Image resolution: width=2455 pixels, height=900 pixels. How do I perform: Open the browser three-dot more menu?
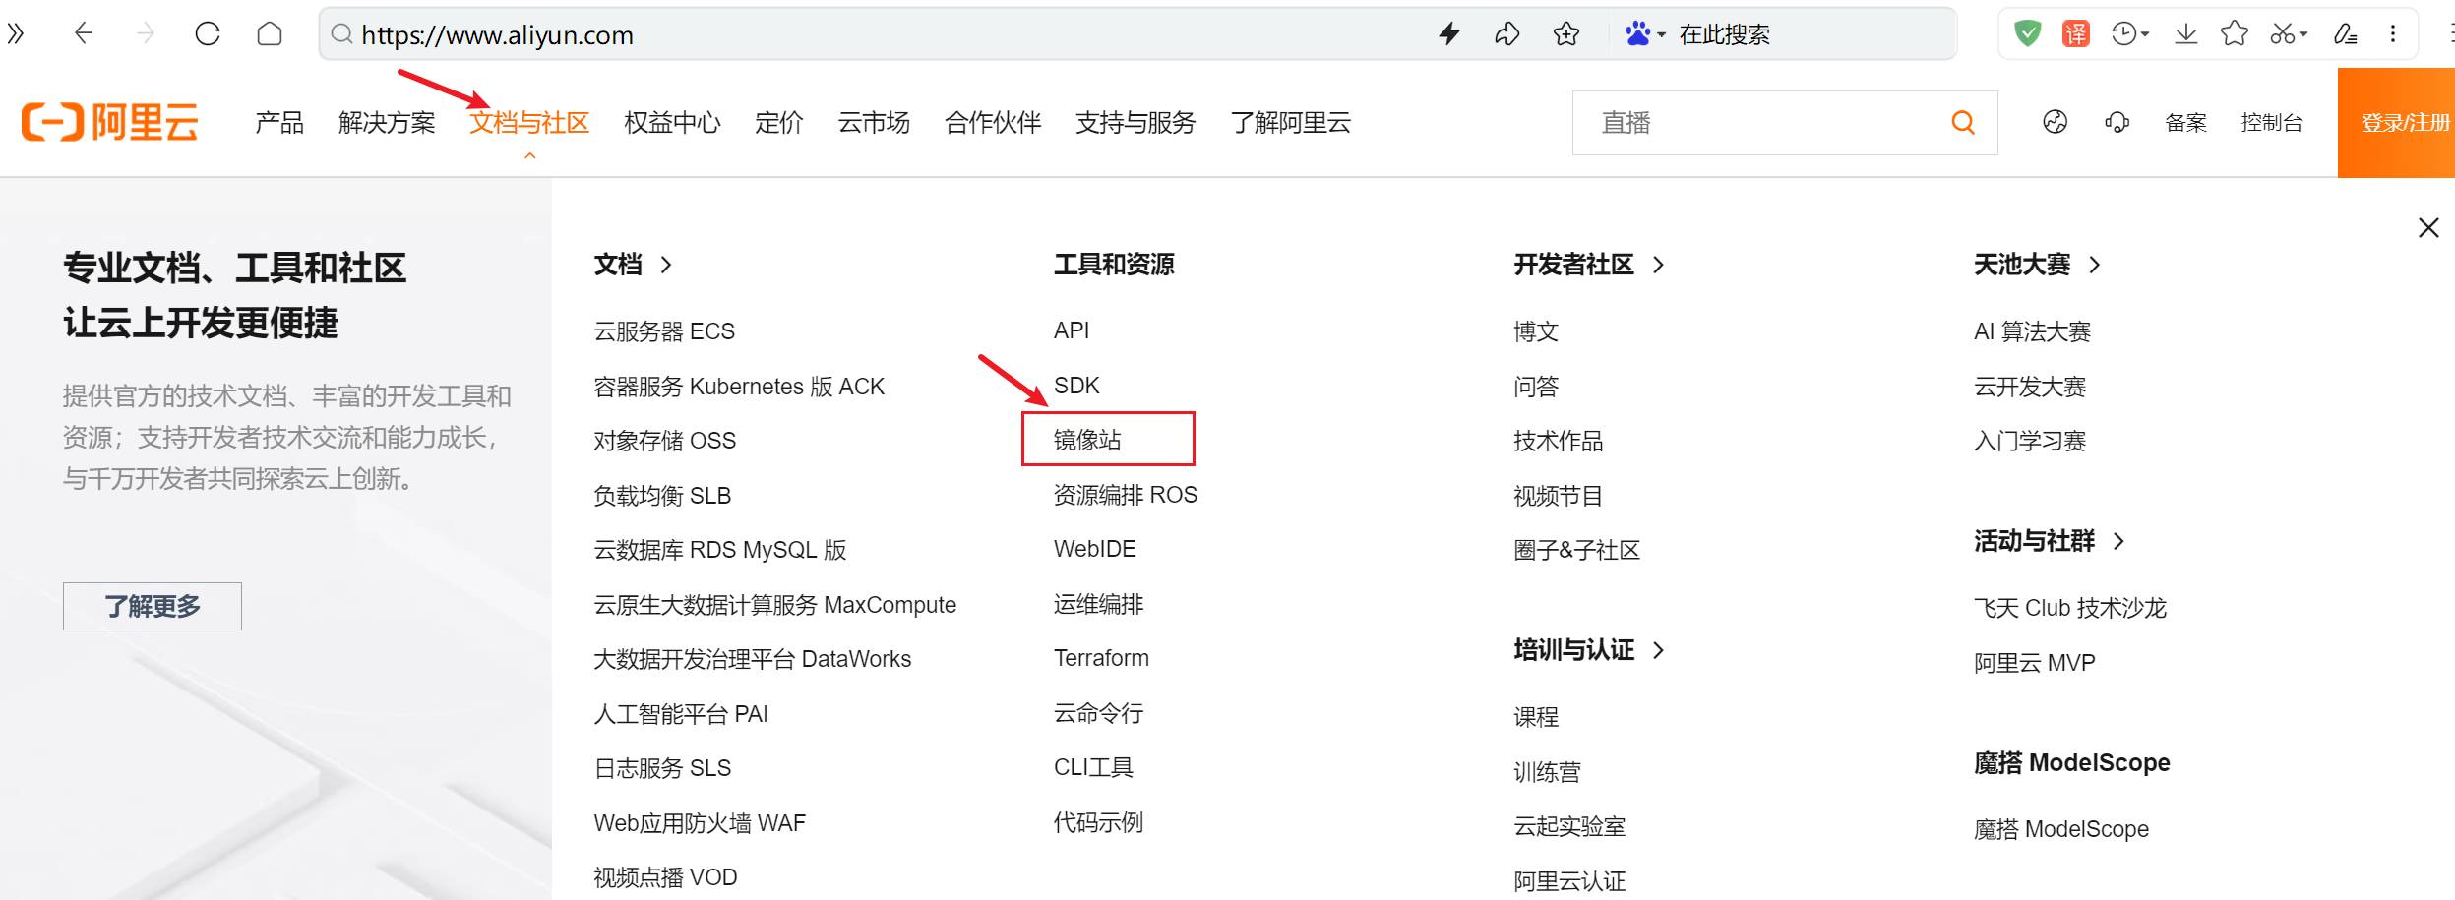[2393, 34]
